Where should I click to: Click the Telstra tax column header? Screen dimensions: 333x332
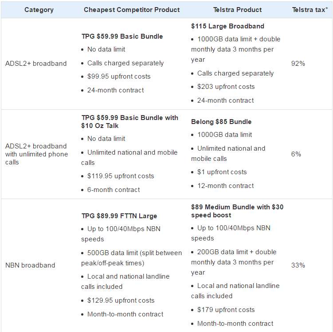(x=310, y=10)
